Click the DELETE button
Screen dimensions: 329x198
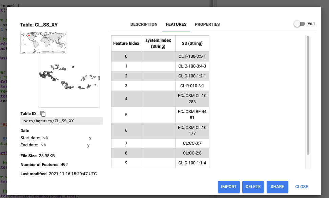(253, 187)
